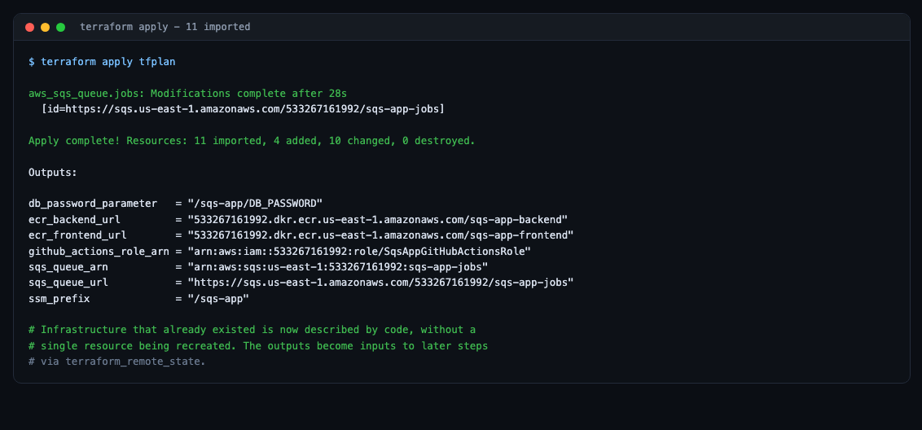Click the value "/sqs-app" of ssm_prefix
Image resolution: width=922 pixels, height=430 pixels.
(x=218, y=299)
